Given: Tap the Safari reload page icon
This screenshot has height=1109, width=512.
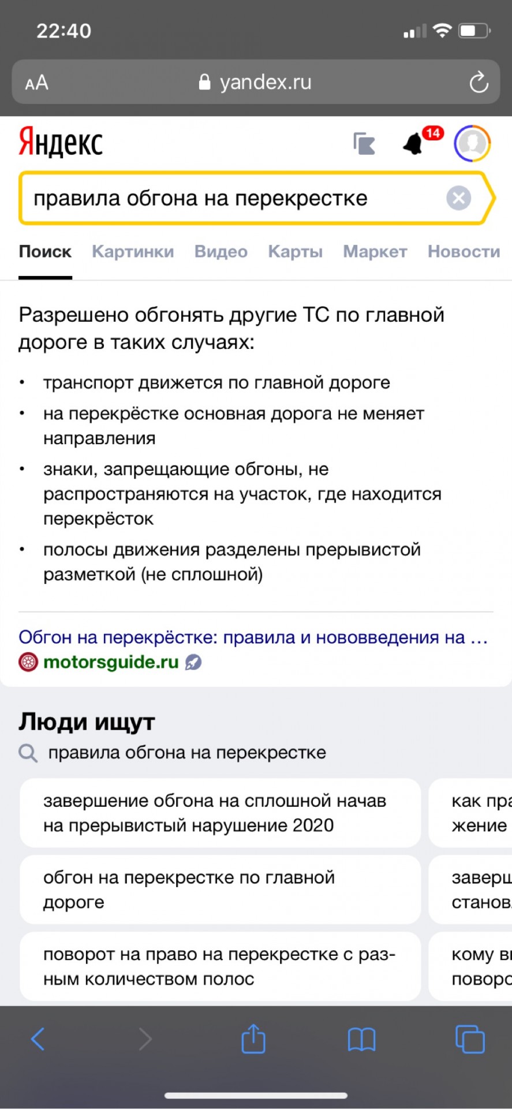Looking at the screenshot, I should click(479, 83).
